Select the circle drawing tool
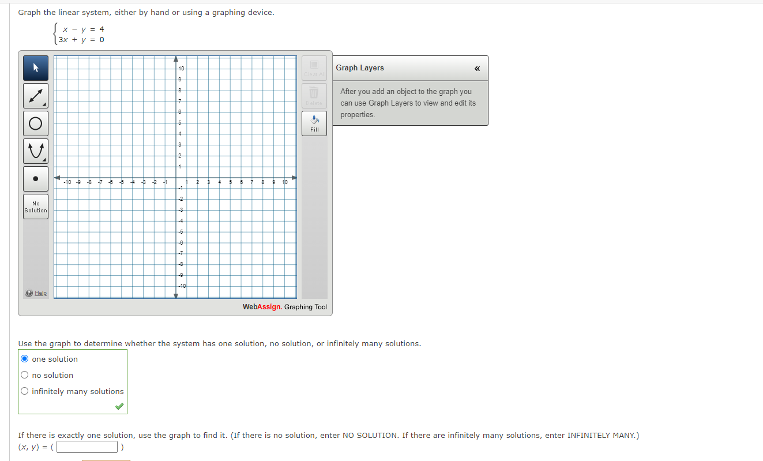 pos(35,123)
